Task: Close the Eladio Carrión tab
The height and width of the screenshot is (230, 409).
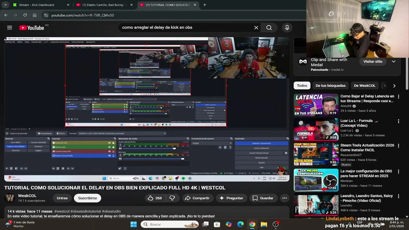Action: click(131, 5)
